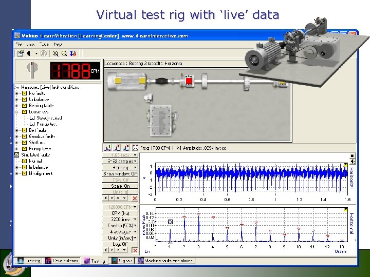Select the red bearing sensor on the rig
370x277 pixels.
pos(189,81)
